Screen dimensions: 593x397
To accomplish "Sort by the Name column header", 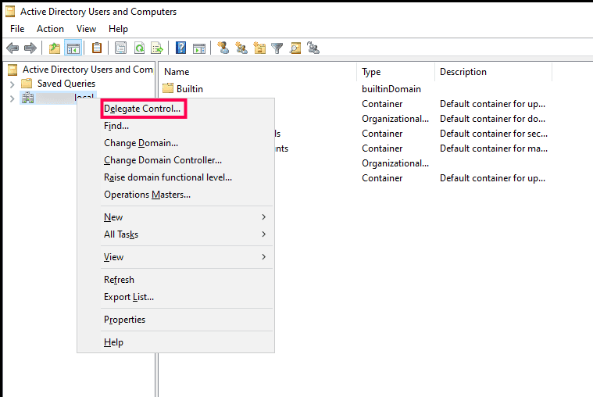I will tap(257, 72).
